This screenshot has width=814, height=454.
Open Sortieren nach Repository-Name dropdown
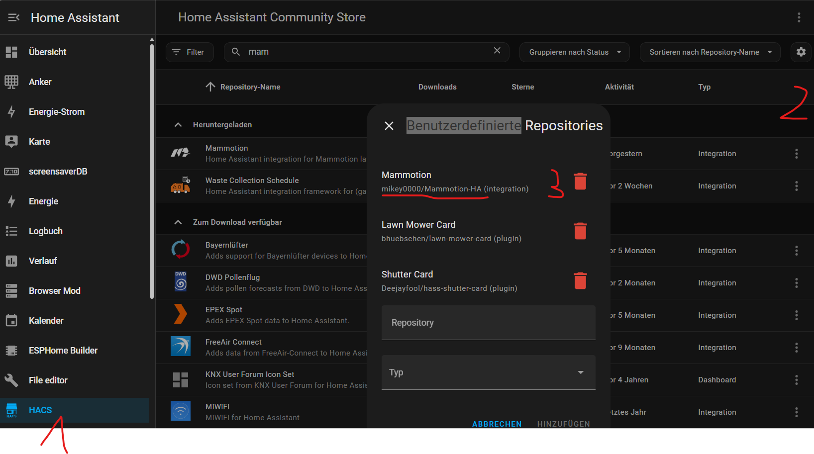click(x=710, y=52)
